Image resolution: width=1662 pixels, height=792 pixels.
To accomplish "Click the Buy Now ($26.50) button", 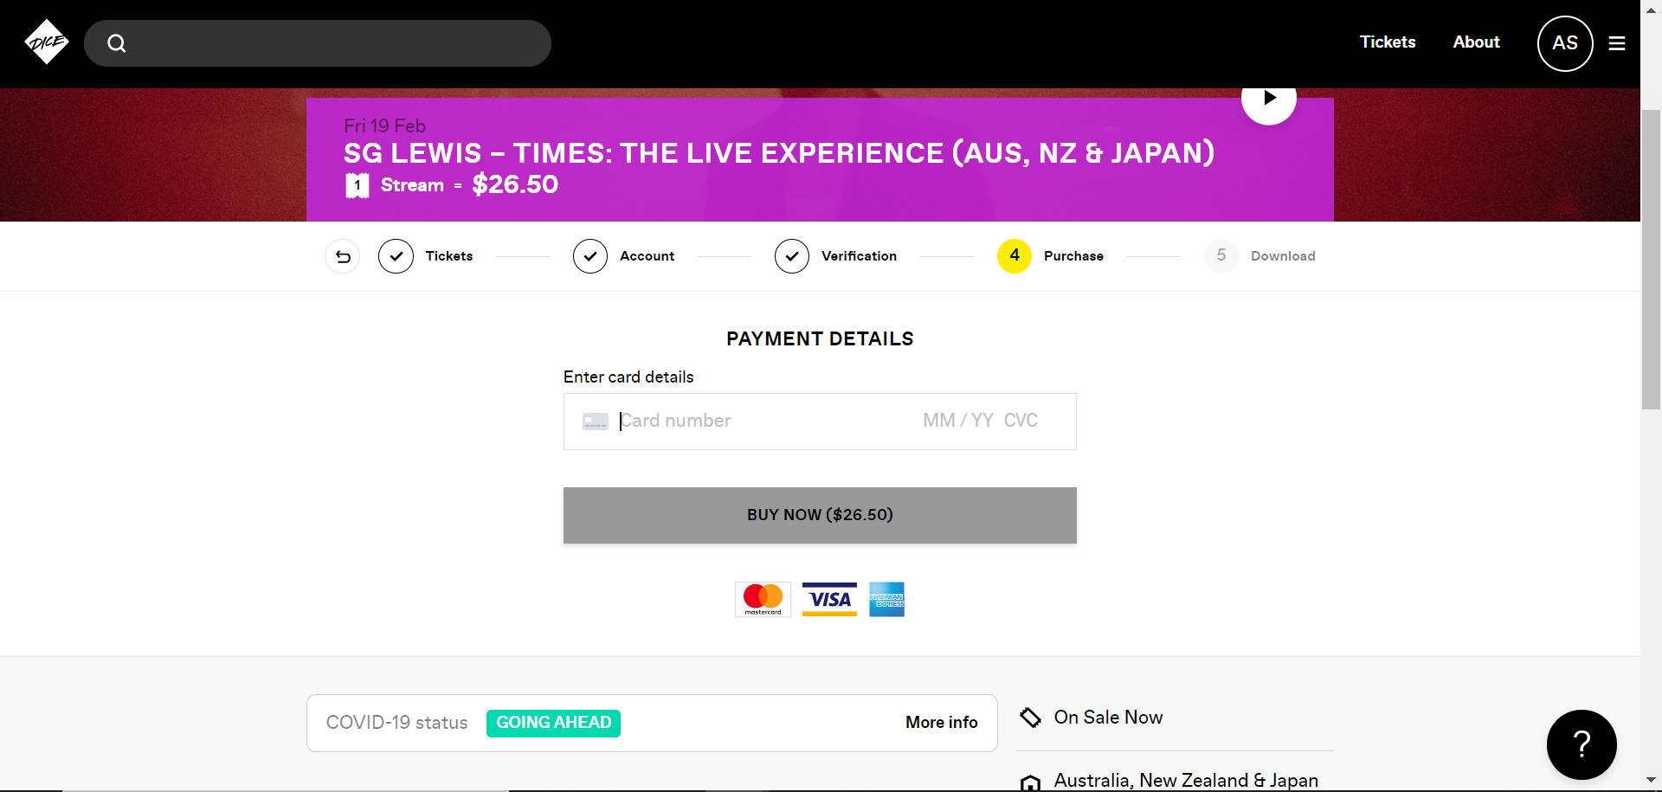I will pos(820,515).
